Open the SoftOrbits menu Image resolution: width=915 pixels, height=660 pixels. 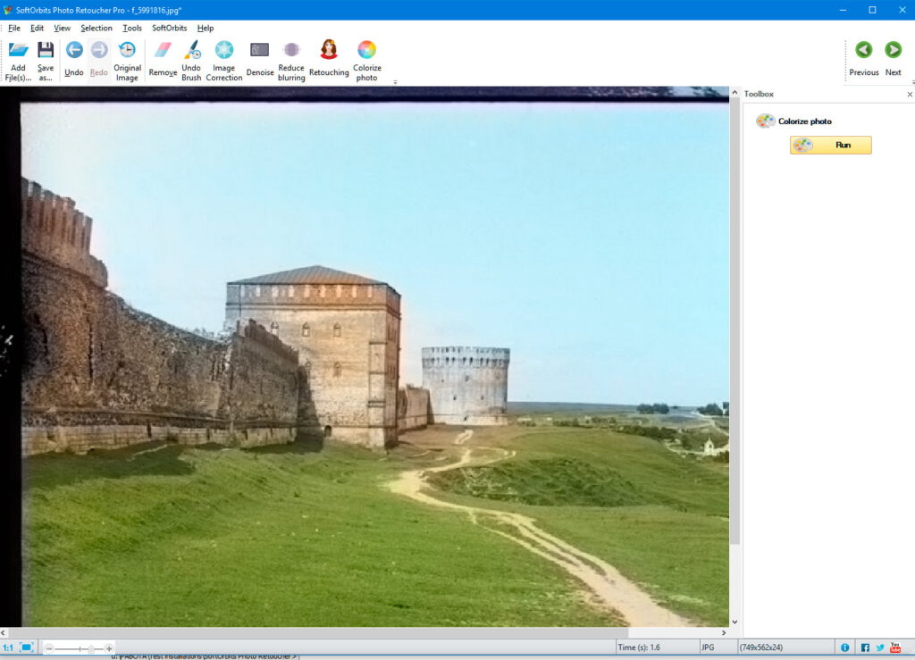coord(169,28)
